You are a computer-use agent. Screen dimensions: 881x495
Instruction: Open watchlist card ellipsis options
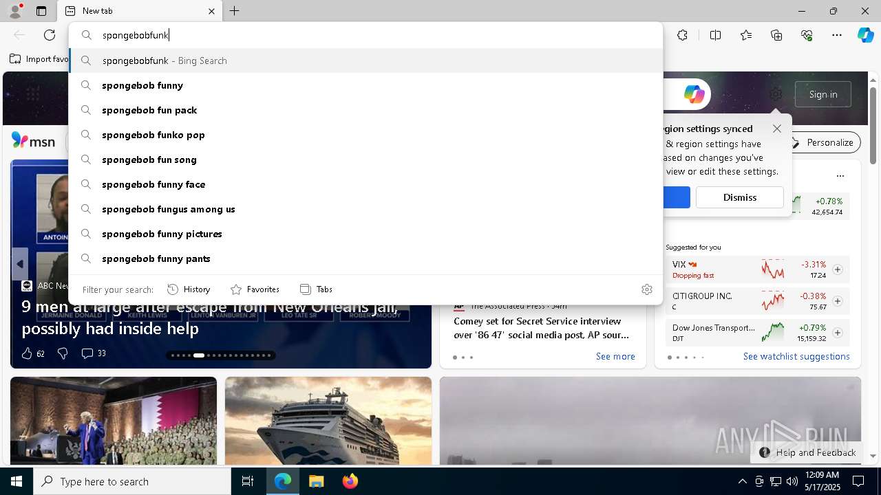(x=840, y=176)
